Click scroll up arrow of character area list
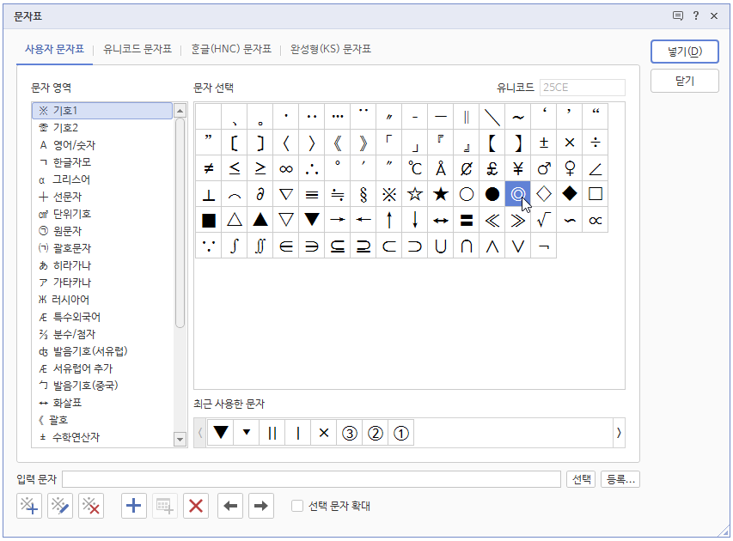The image size is (733, 541). pyautogui.click(x=180, y=111)
